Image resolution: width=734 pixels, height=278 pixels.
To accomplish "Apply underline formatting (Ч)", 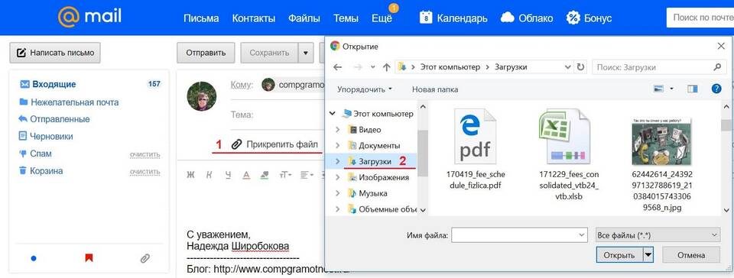I will (x=228, y=175).
